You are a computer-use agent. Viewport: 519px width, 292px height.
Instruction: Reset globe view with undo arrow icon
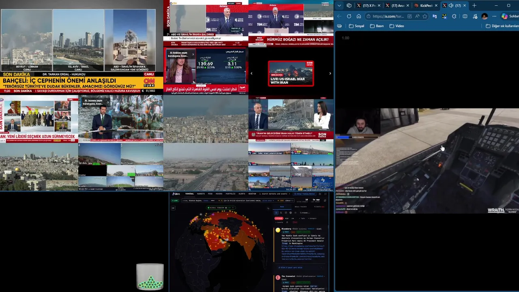click(x=268, y=208)
